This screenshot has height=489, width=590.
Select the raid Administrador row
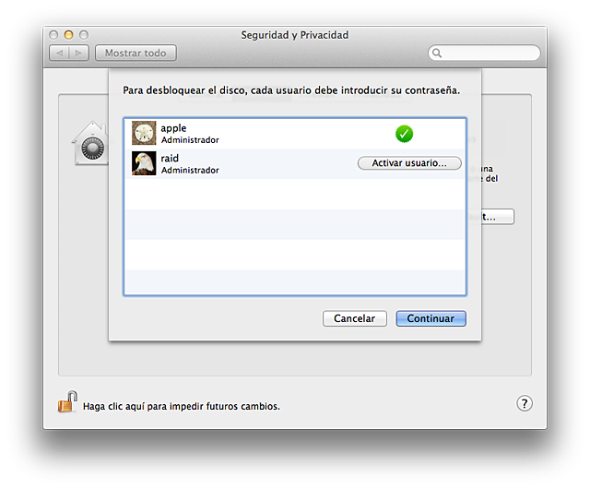pos(258,164)
